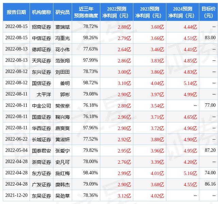Click the 近三年预测准确度 column header
Viewport: 218px width, 204px height.
(x=86, y=12)
